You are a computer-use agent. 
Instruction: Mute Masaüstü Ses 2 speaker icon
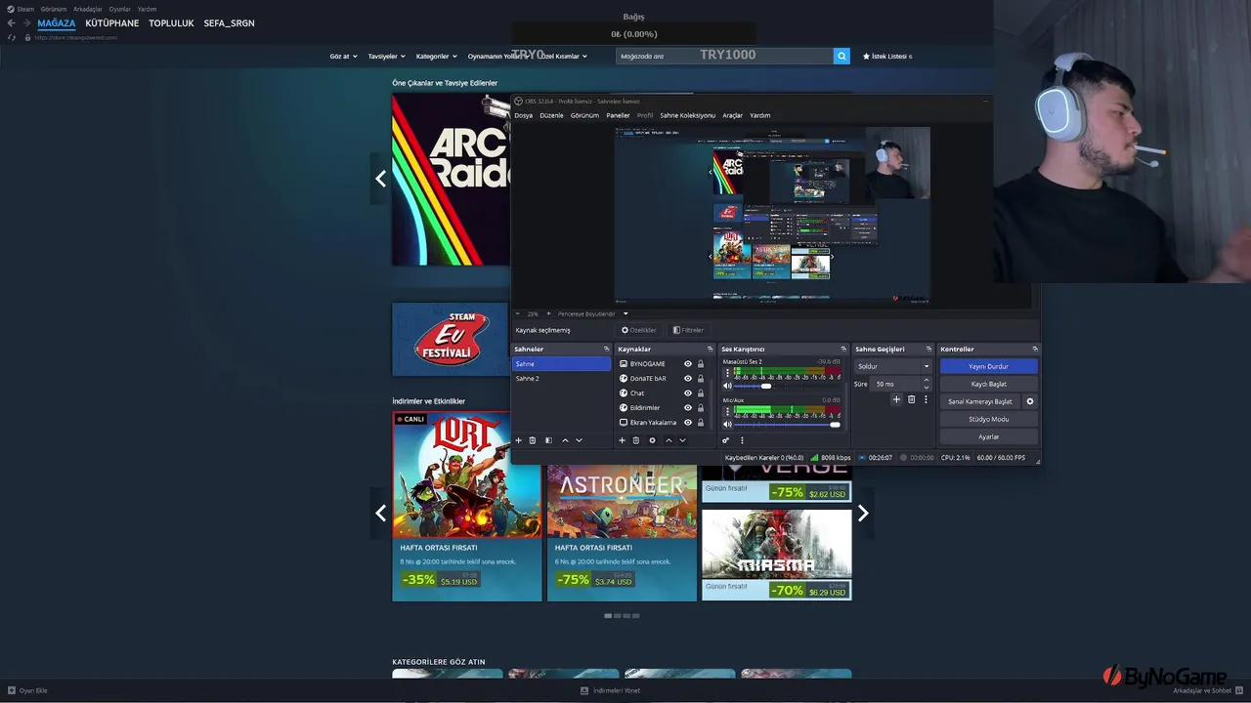tap(727, 386)
